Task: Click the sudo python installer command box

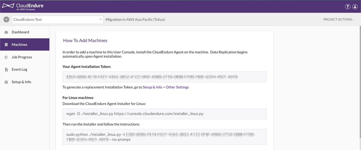Action: (165, 137)
